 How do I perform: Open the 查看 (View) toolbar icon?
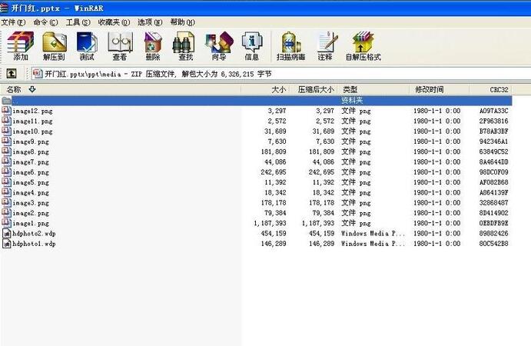[120, 46]
